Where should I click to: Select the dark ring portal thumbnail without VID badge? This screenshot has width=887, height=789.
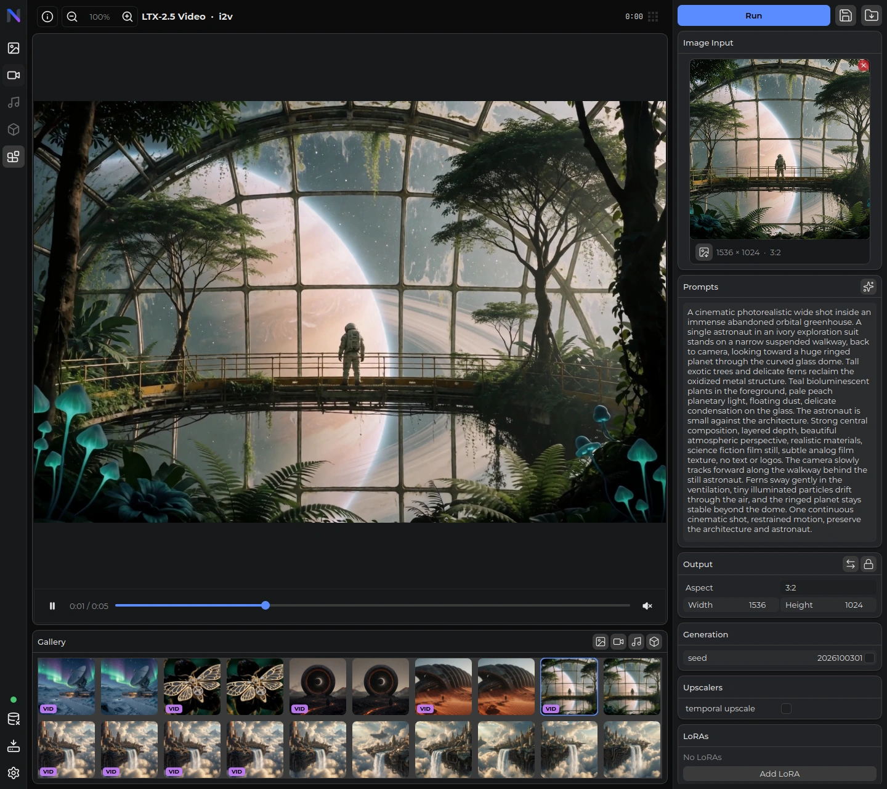pos(381,687)
